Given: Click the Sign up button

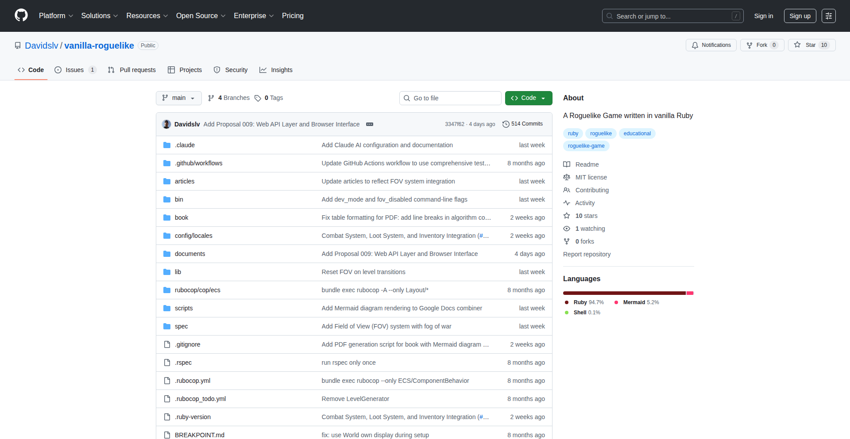Looking at the screenshot, I should [x=800, y=16].
